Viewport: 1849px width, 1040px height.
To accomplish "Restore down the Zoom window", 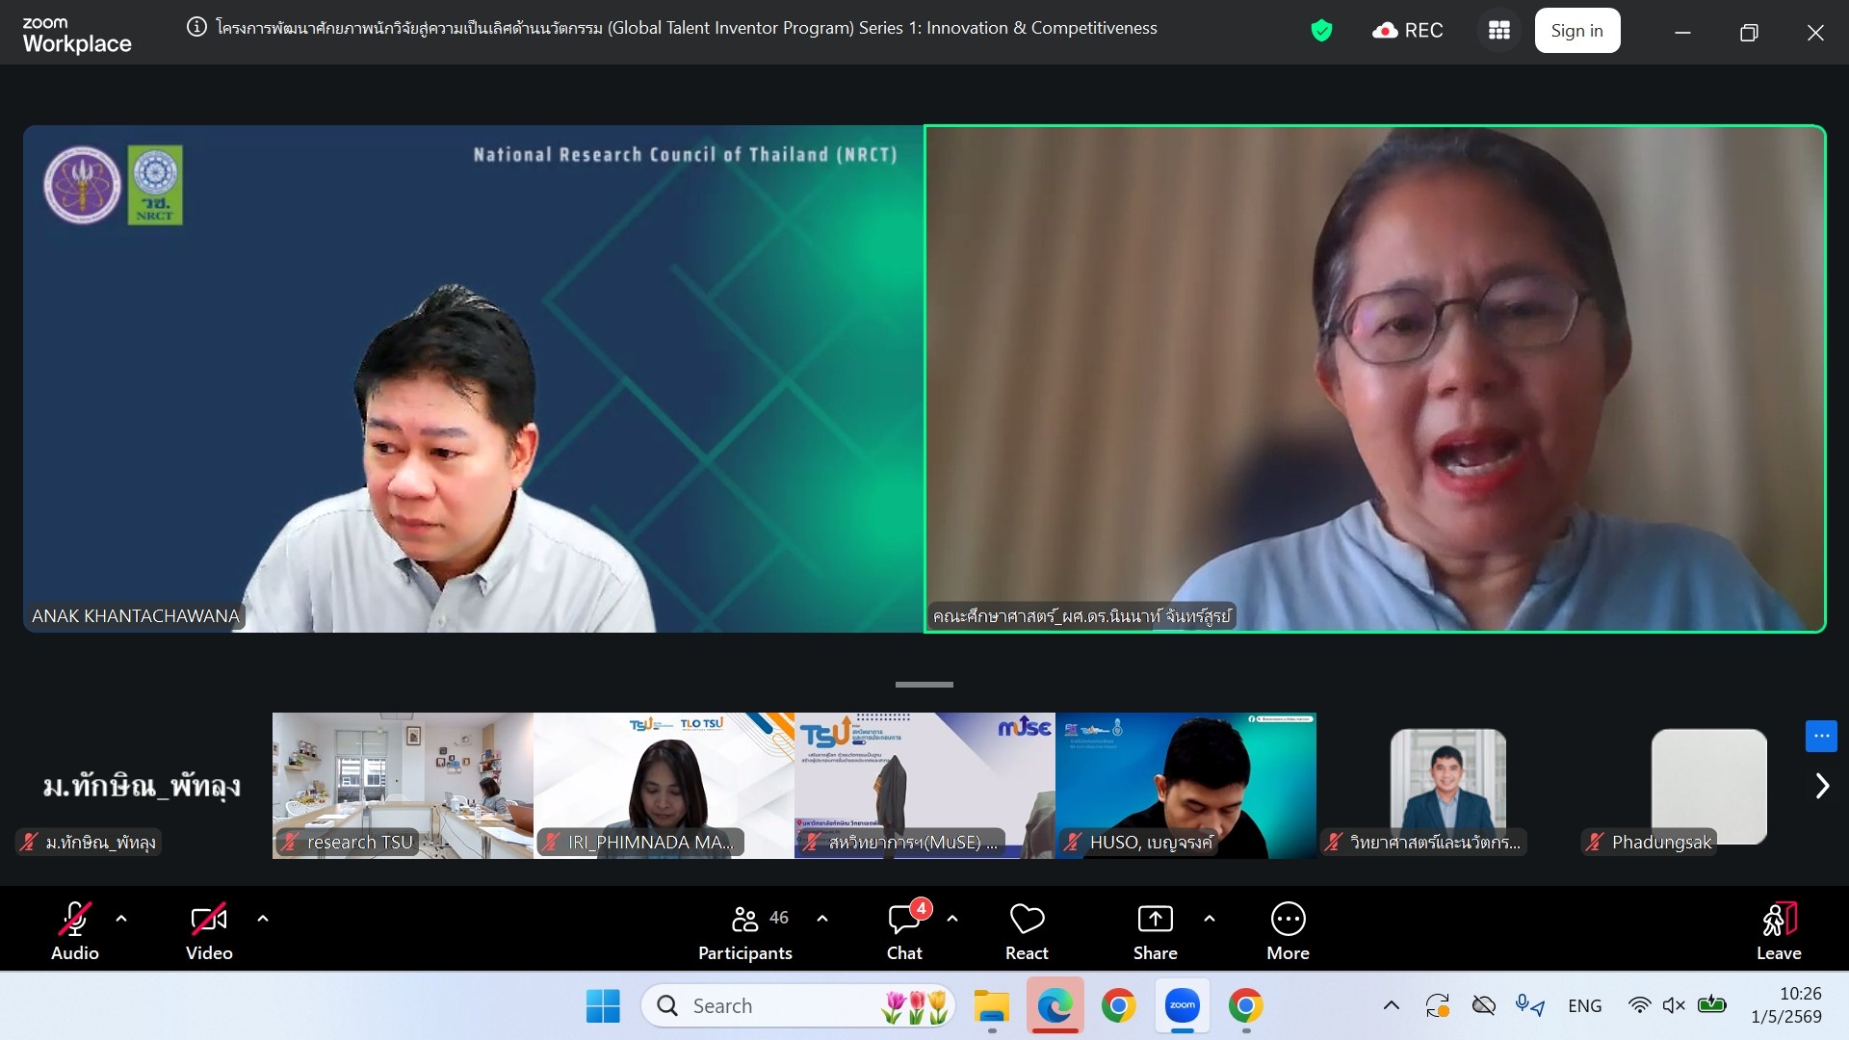I will 1749,33.
